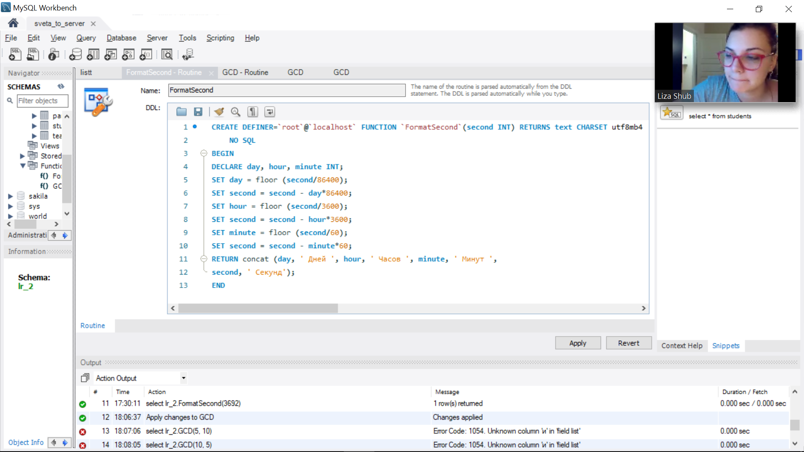Create a new stored procedure icon
The height and width of the screenshot is (452, 804).
coord(128,54)
